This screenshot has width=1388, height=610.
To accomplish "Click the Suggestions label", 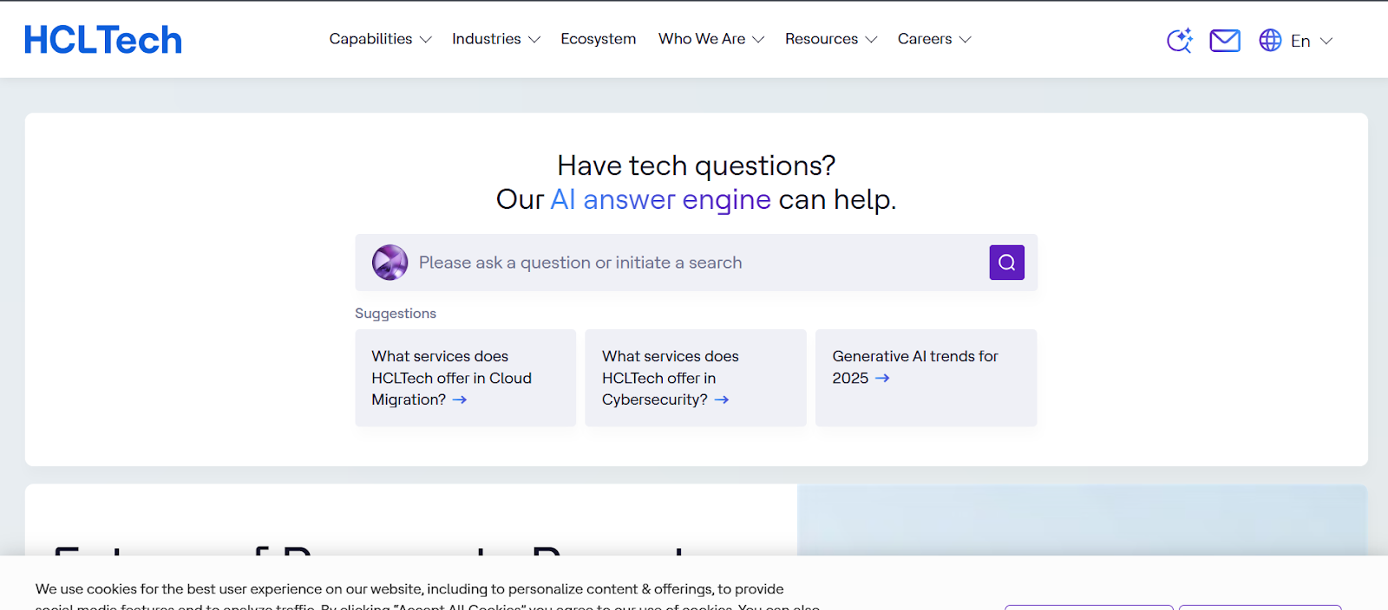I will 396,313.
